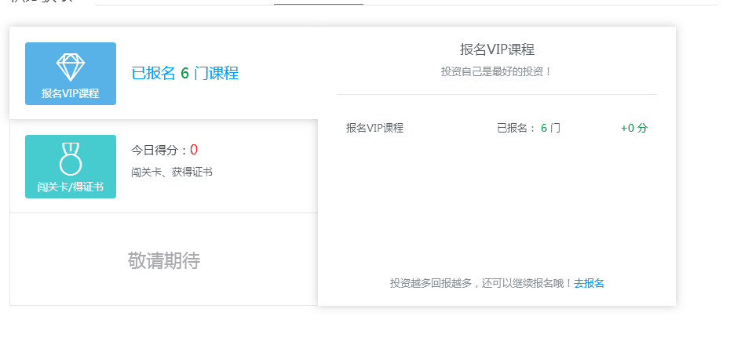The image size is (741, 345).
Task: Click the green 6 门 count in the popup
Action: point(550,128)
